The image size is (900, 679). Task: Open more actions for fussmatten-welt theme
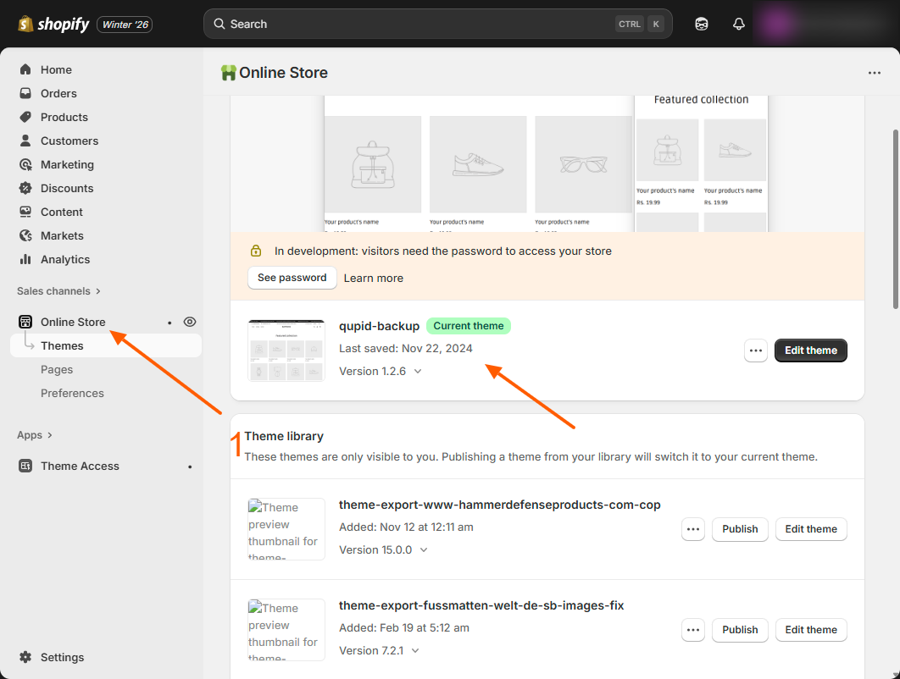pyautogui.click(x=692, y=630)
